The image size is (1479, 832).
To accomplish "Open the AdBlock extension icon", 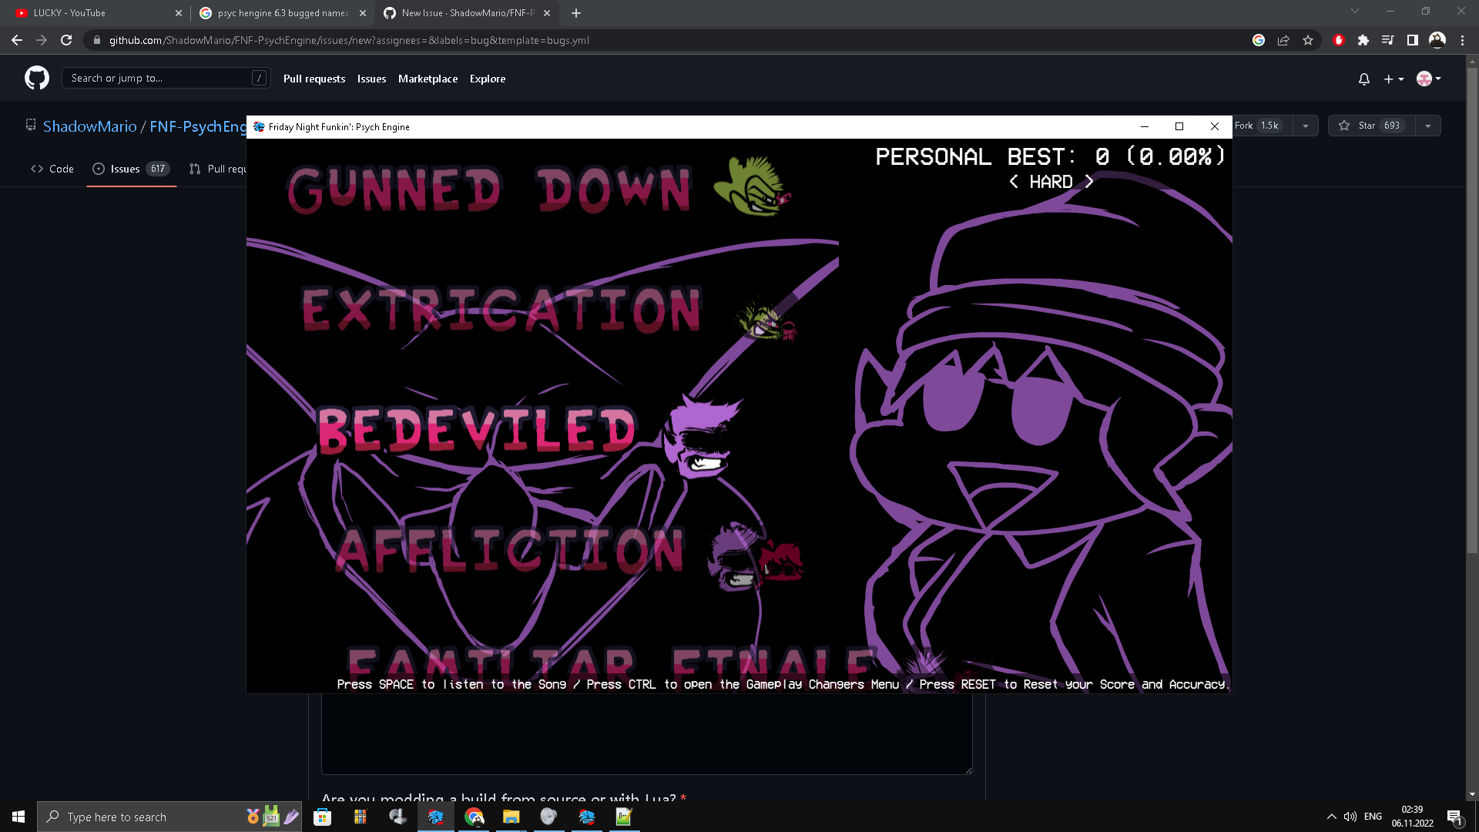I will point(1339,40).
